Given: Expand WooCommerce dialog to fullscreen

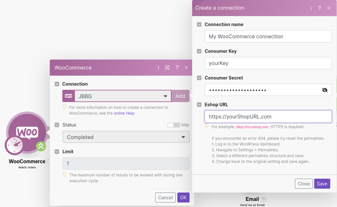Looking at the screenshot, I should click(167, 68).
